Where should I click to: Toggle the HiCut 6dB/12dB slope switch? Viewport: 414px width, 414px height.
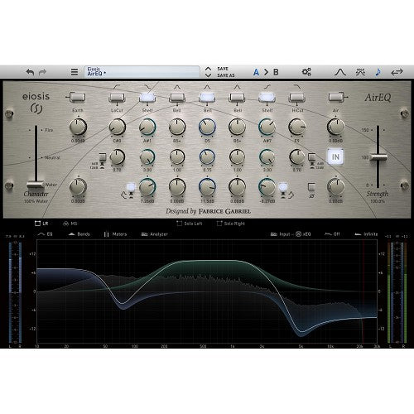(x=312, y=156)
